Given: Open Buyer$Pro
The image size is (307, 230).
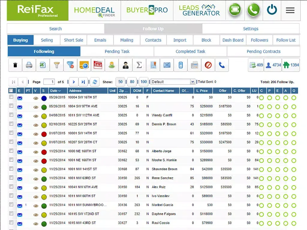Looking at the screenshot, I should click(147, 10).
